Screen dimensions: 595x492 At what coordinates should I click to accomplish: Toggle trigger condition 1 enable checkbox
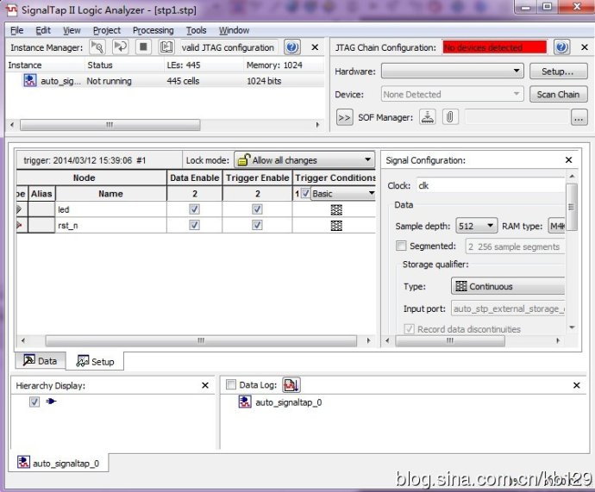click(x=305, y=193)
